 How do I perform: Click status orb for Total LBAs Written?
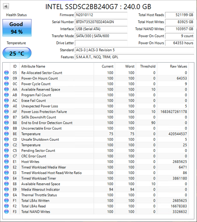click(6, 200)
